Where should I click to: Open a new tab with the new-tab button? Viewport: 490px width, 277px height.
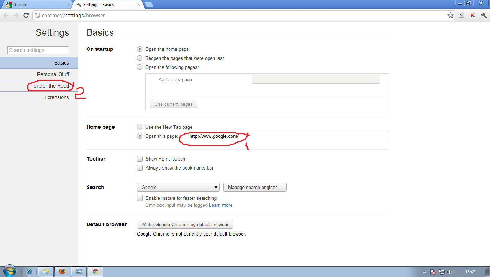[x=149, y=5]
